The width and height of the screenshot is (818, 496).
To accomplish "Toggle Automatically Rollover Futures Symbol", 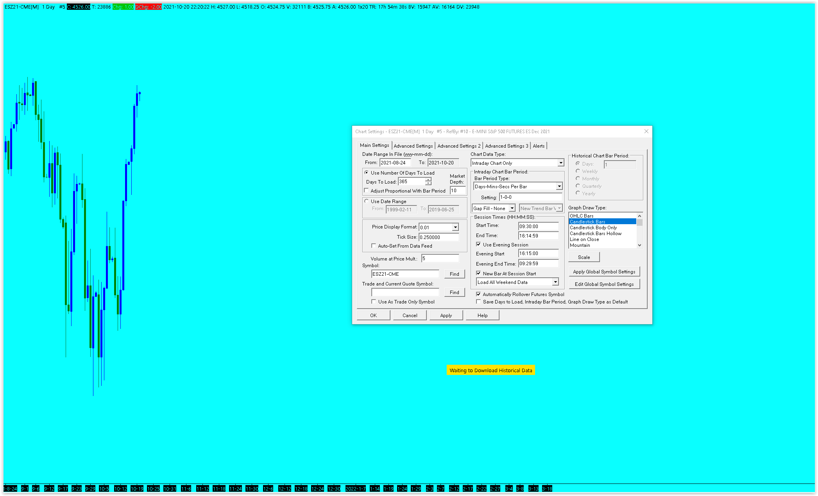I will pyautogui.click(x=478, y=294).
